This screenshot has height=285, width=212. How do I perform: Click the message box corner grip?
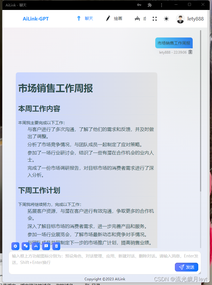click(x=200, y=273)
